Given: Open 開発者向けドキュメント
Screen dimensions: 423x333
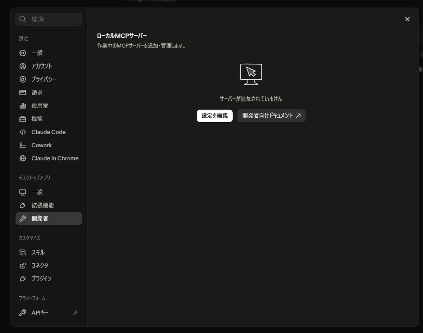Looking at the screenshot, I should pos(271,116).
